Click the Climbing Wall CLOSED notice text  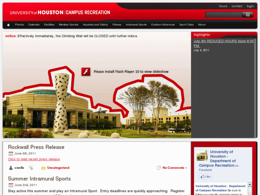(78, 36)
